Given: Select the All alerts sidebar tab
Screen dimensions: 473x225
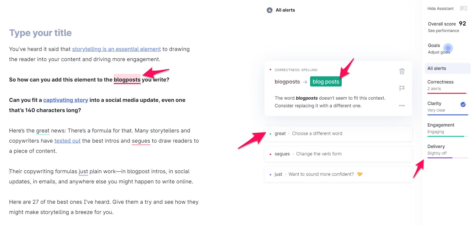Looking at the screenshot, I should (x=448, y=68).
